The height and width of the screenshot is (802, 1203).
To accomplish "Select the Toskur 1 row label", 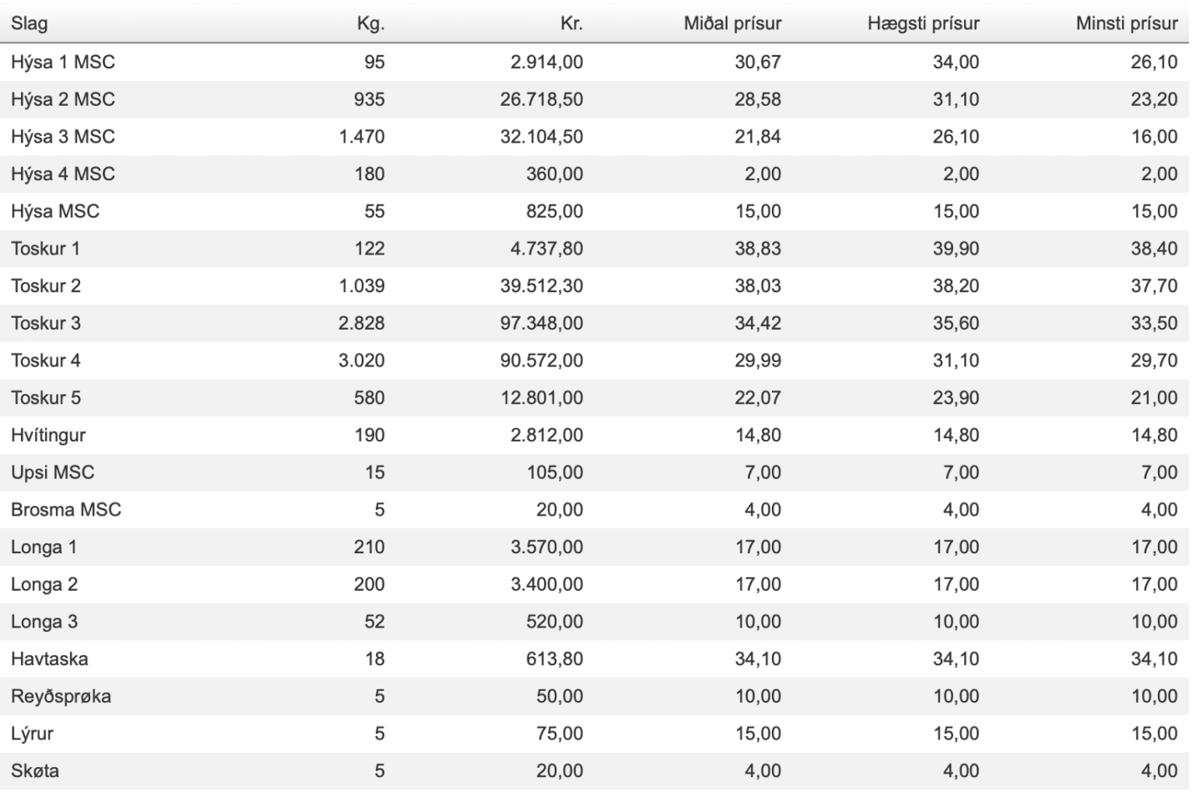I will pyautogui.click(x=45, y=249).
